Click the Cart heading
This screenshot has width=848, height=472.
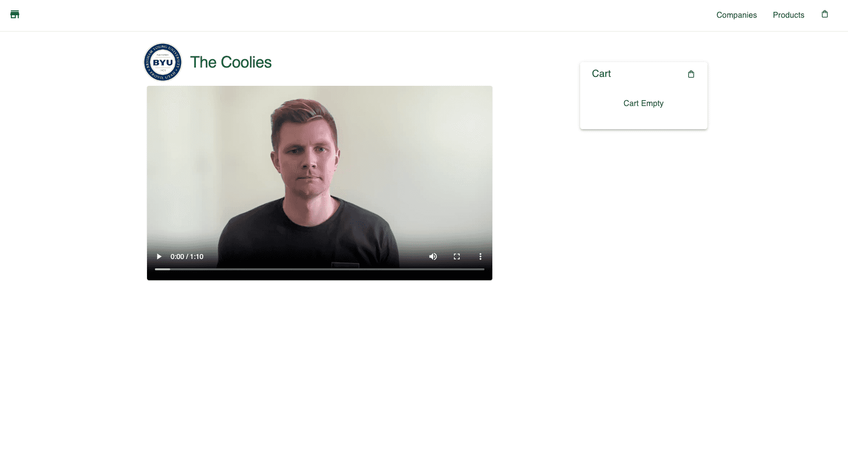point(601,73)
